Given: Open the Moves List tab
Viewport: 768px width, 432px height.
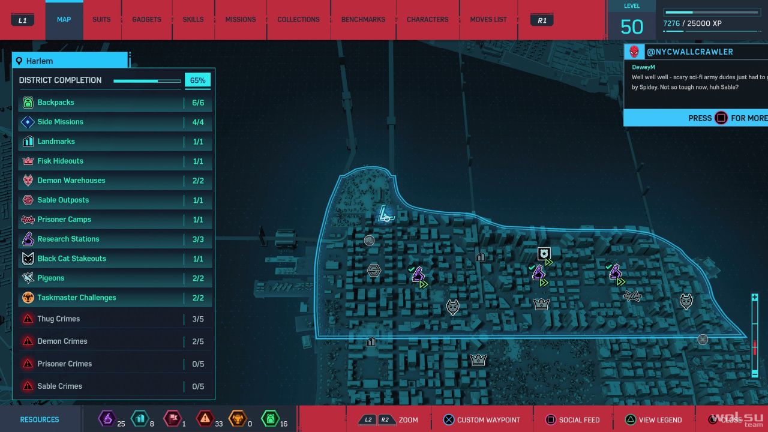Looking at the screenshot, I should coord(488,20).
